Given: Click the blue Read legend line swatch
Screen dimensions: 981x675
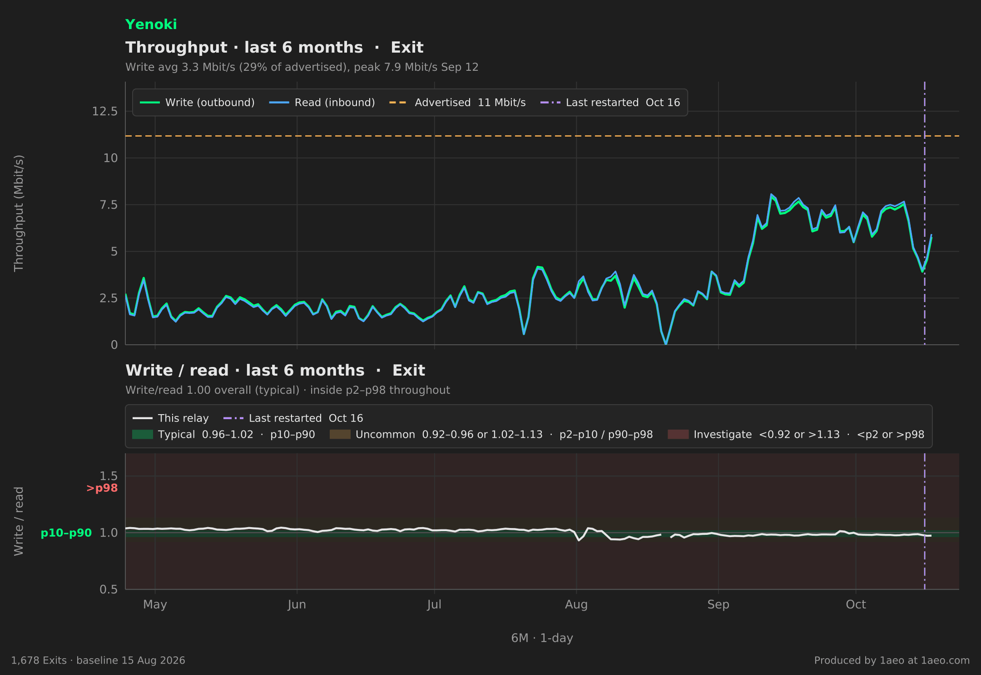Looking at the screenshot, I should click(x=279, y=103).
